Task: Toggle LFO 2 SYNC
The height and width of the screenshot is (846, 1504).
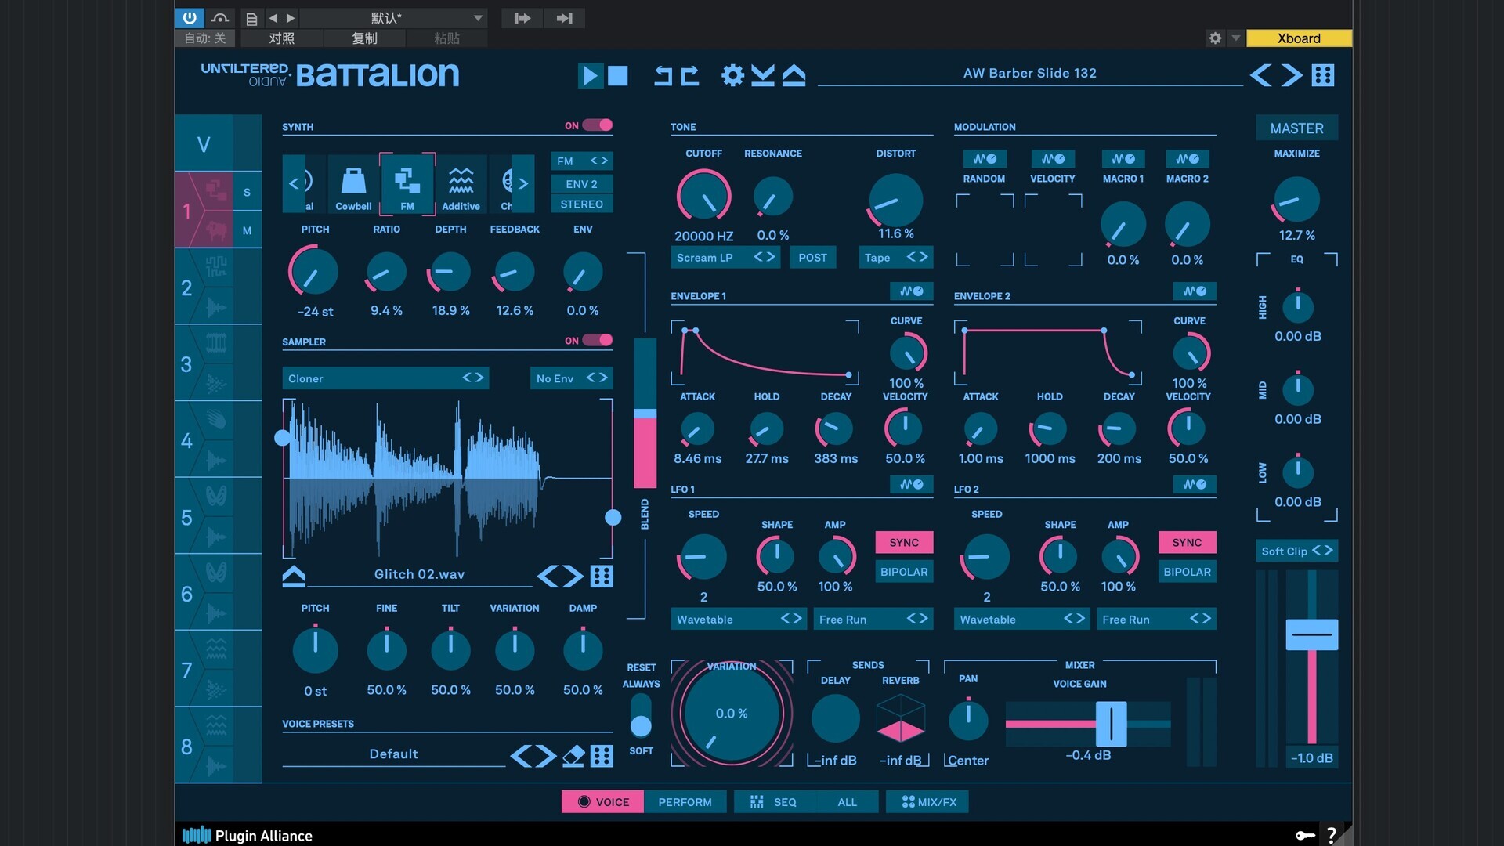Action: (x=1187, y=543)
